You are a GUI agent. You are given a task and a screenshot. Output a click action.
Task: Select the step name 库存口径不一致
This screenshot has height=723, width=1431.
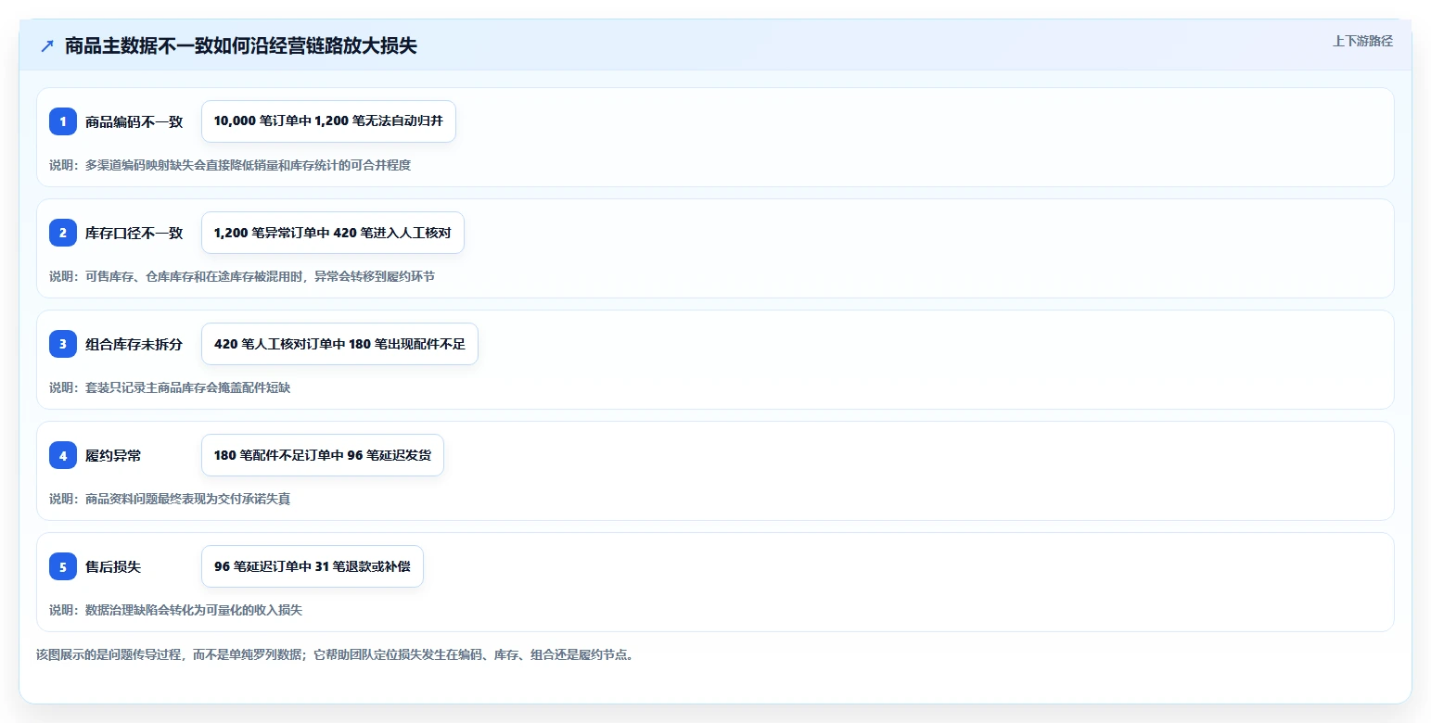pyautogui.click(x=134, y=233)
